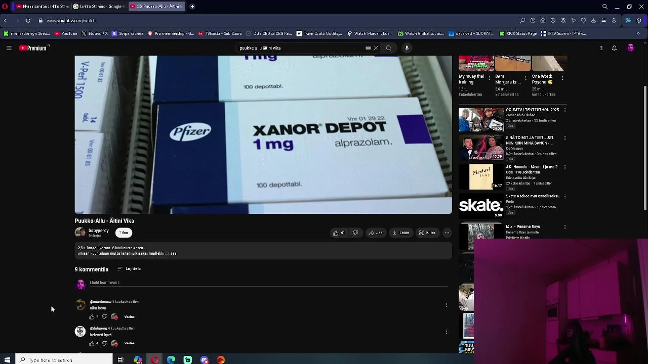The width and height of the screenshot is (648, 364).
Task: Open OGUMTV TENTTUTHON 2025 video thumbnail
Action: (481, 119)
